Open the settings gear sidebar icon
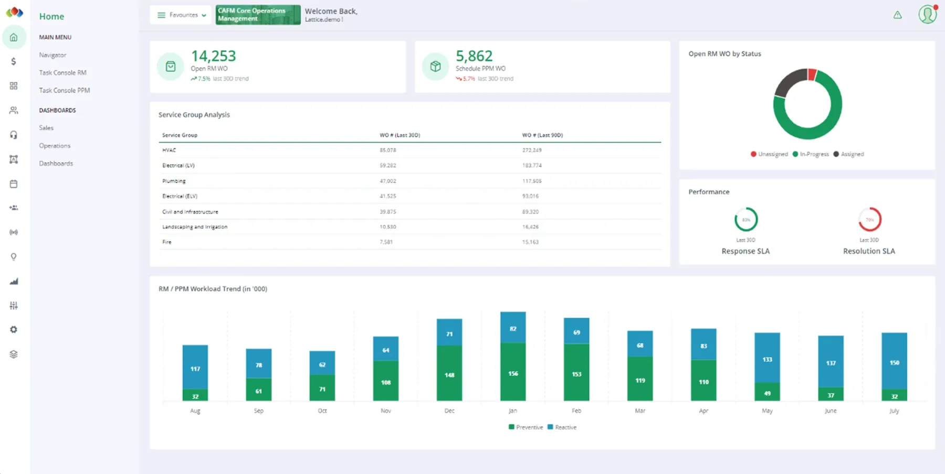 pos(14,330)
